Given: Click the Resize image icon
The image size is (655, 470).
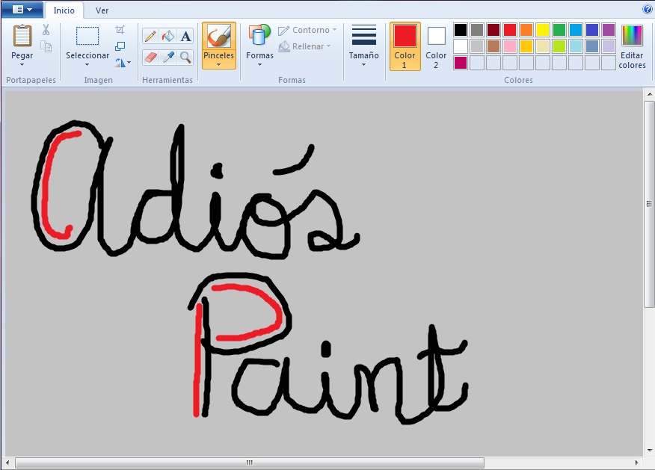Looking at the screenshot, I should coord(120,46).
